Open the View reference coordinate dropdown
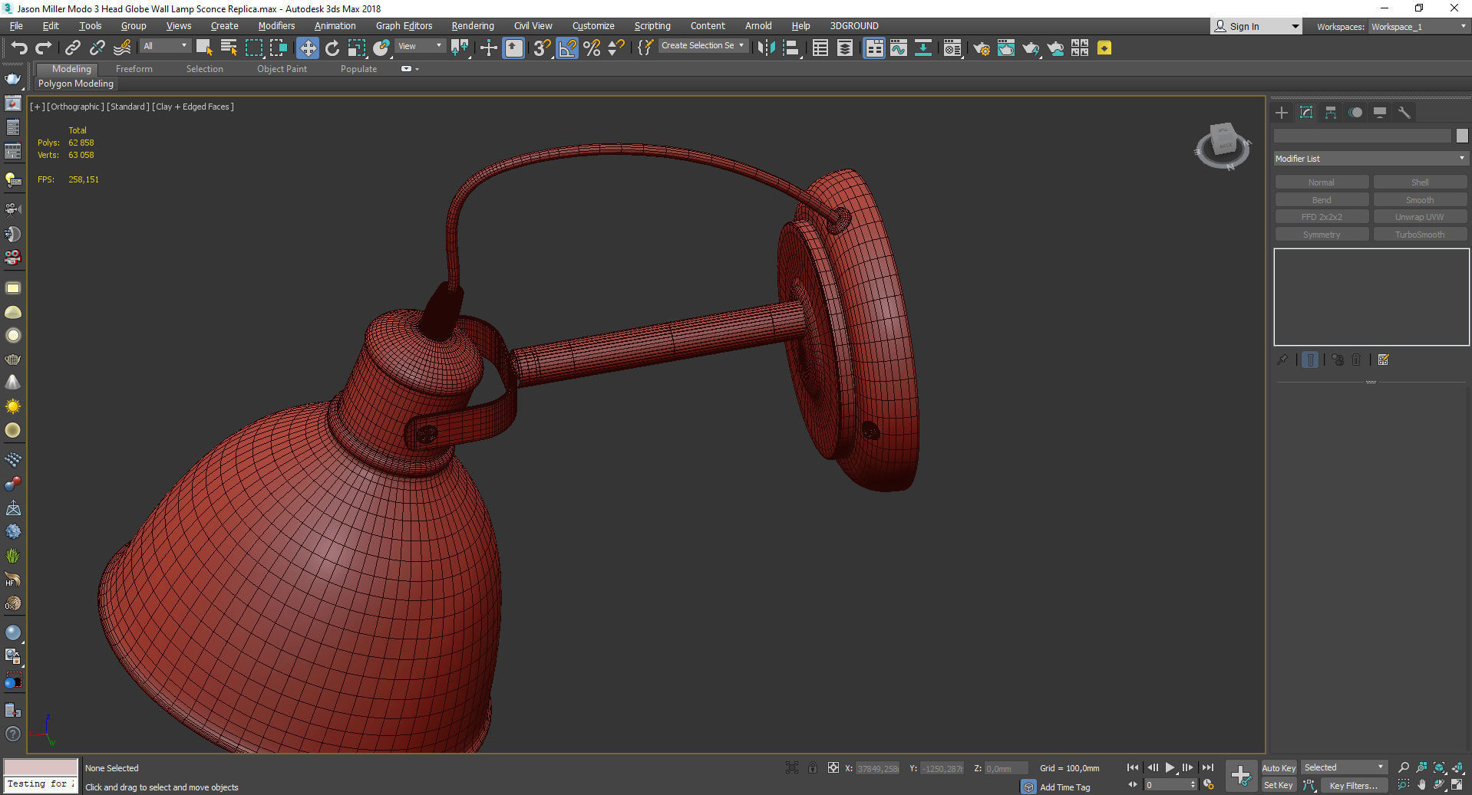The width and height of the screenshot is (1472, 795). tap(420, 46)
